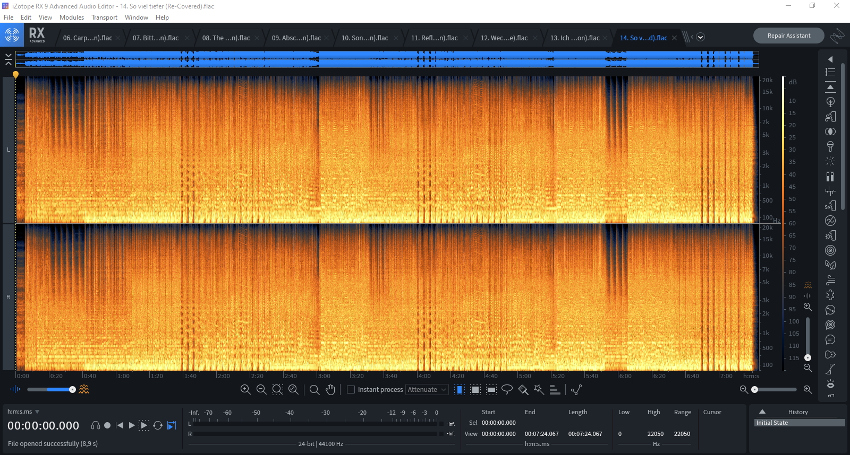Viewport: 850px width, 455px height.
Task: Select the Lasso selection tool
Action: pyautogui.click(x=507, y=390)
